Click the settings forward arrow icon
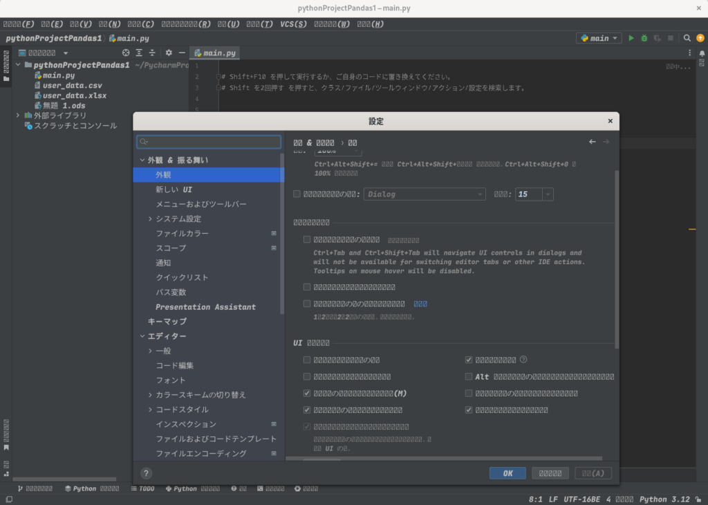 [606, 142]
